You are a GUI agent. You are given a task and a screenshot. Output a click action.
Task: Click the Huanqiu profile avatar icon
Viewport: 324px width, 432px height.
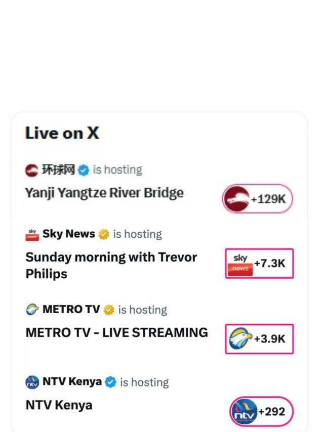[x=31, y=170]
